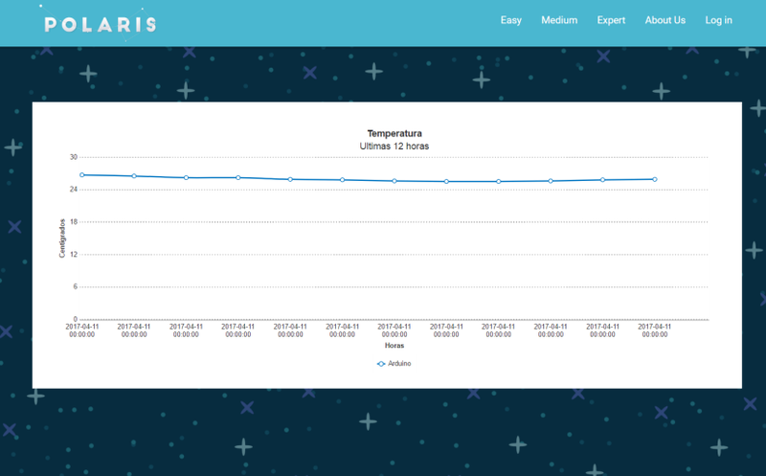Click the 30 tick label on y-axis

(x=73, y=157)
